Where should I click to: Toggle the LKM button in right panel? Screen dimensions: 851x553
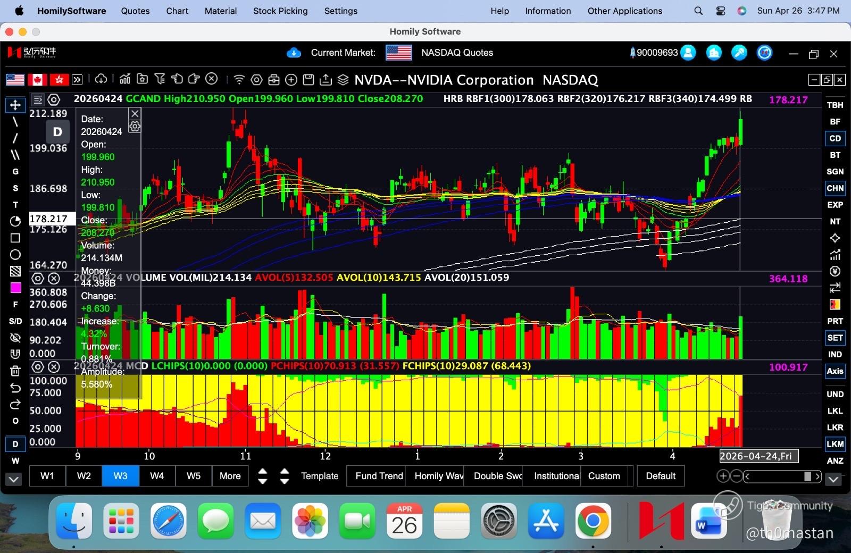point(835,444)
